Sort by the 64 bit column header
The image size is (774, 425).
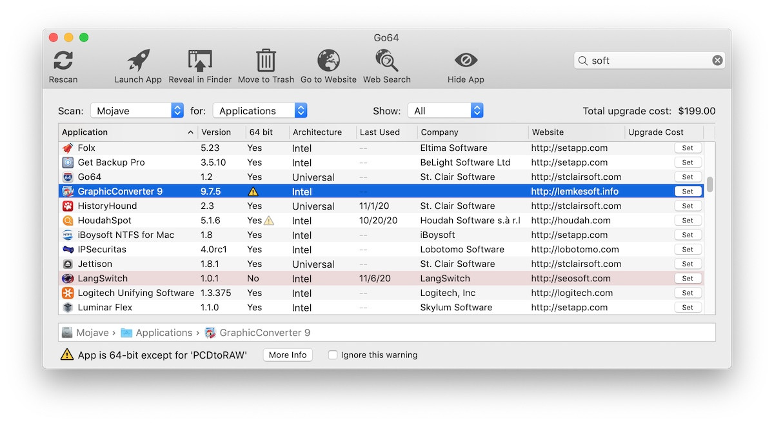point(266,132)
